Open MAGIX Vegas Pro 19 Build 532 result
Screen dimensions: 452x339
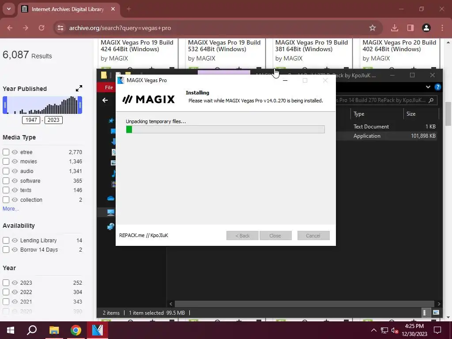click(224, 45)
